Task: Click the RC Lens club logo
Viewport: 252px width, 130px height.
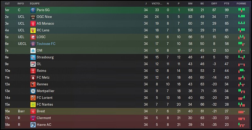Action: 33,30
